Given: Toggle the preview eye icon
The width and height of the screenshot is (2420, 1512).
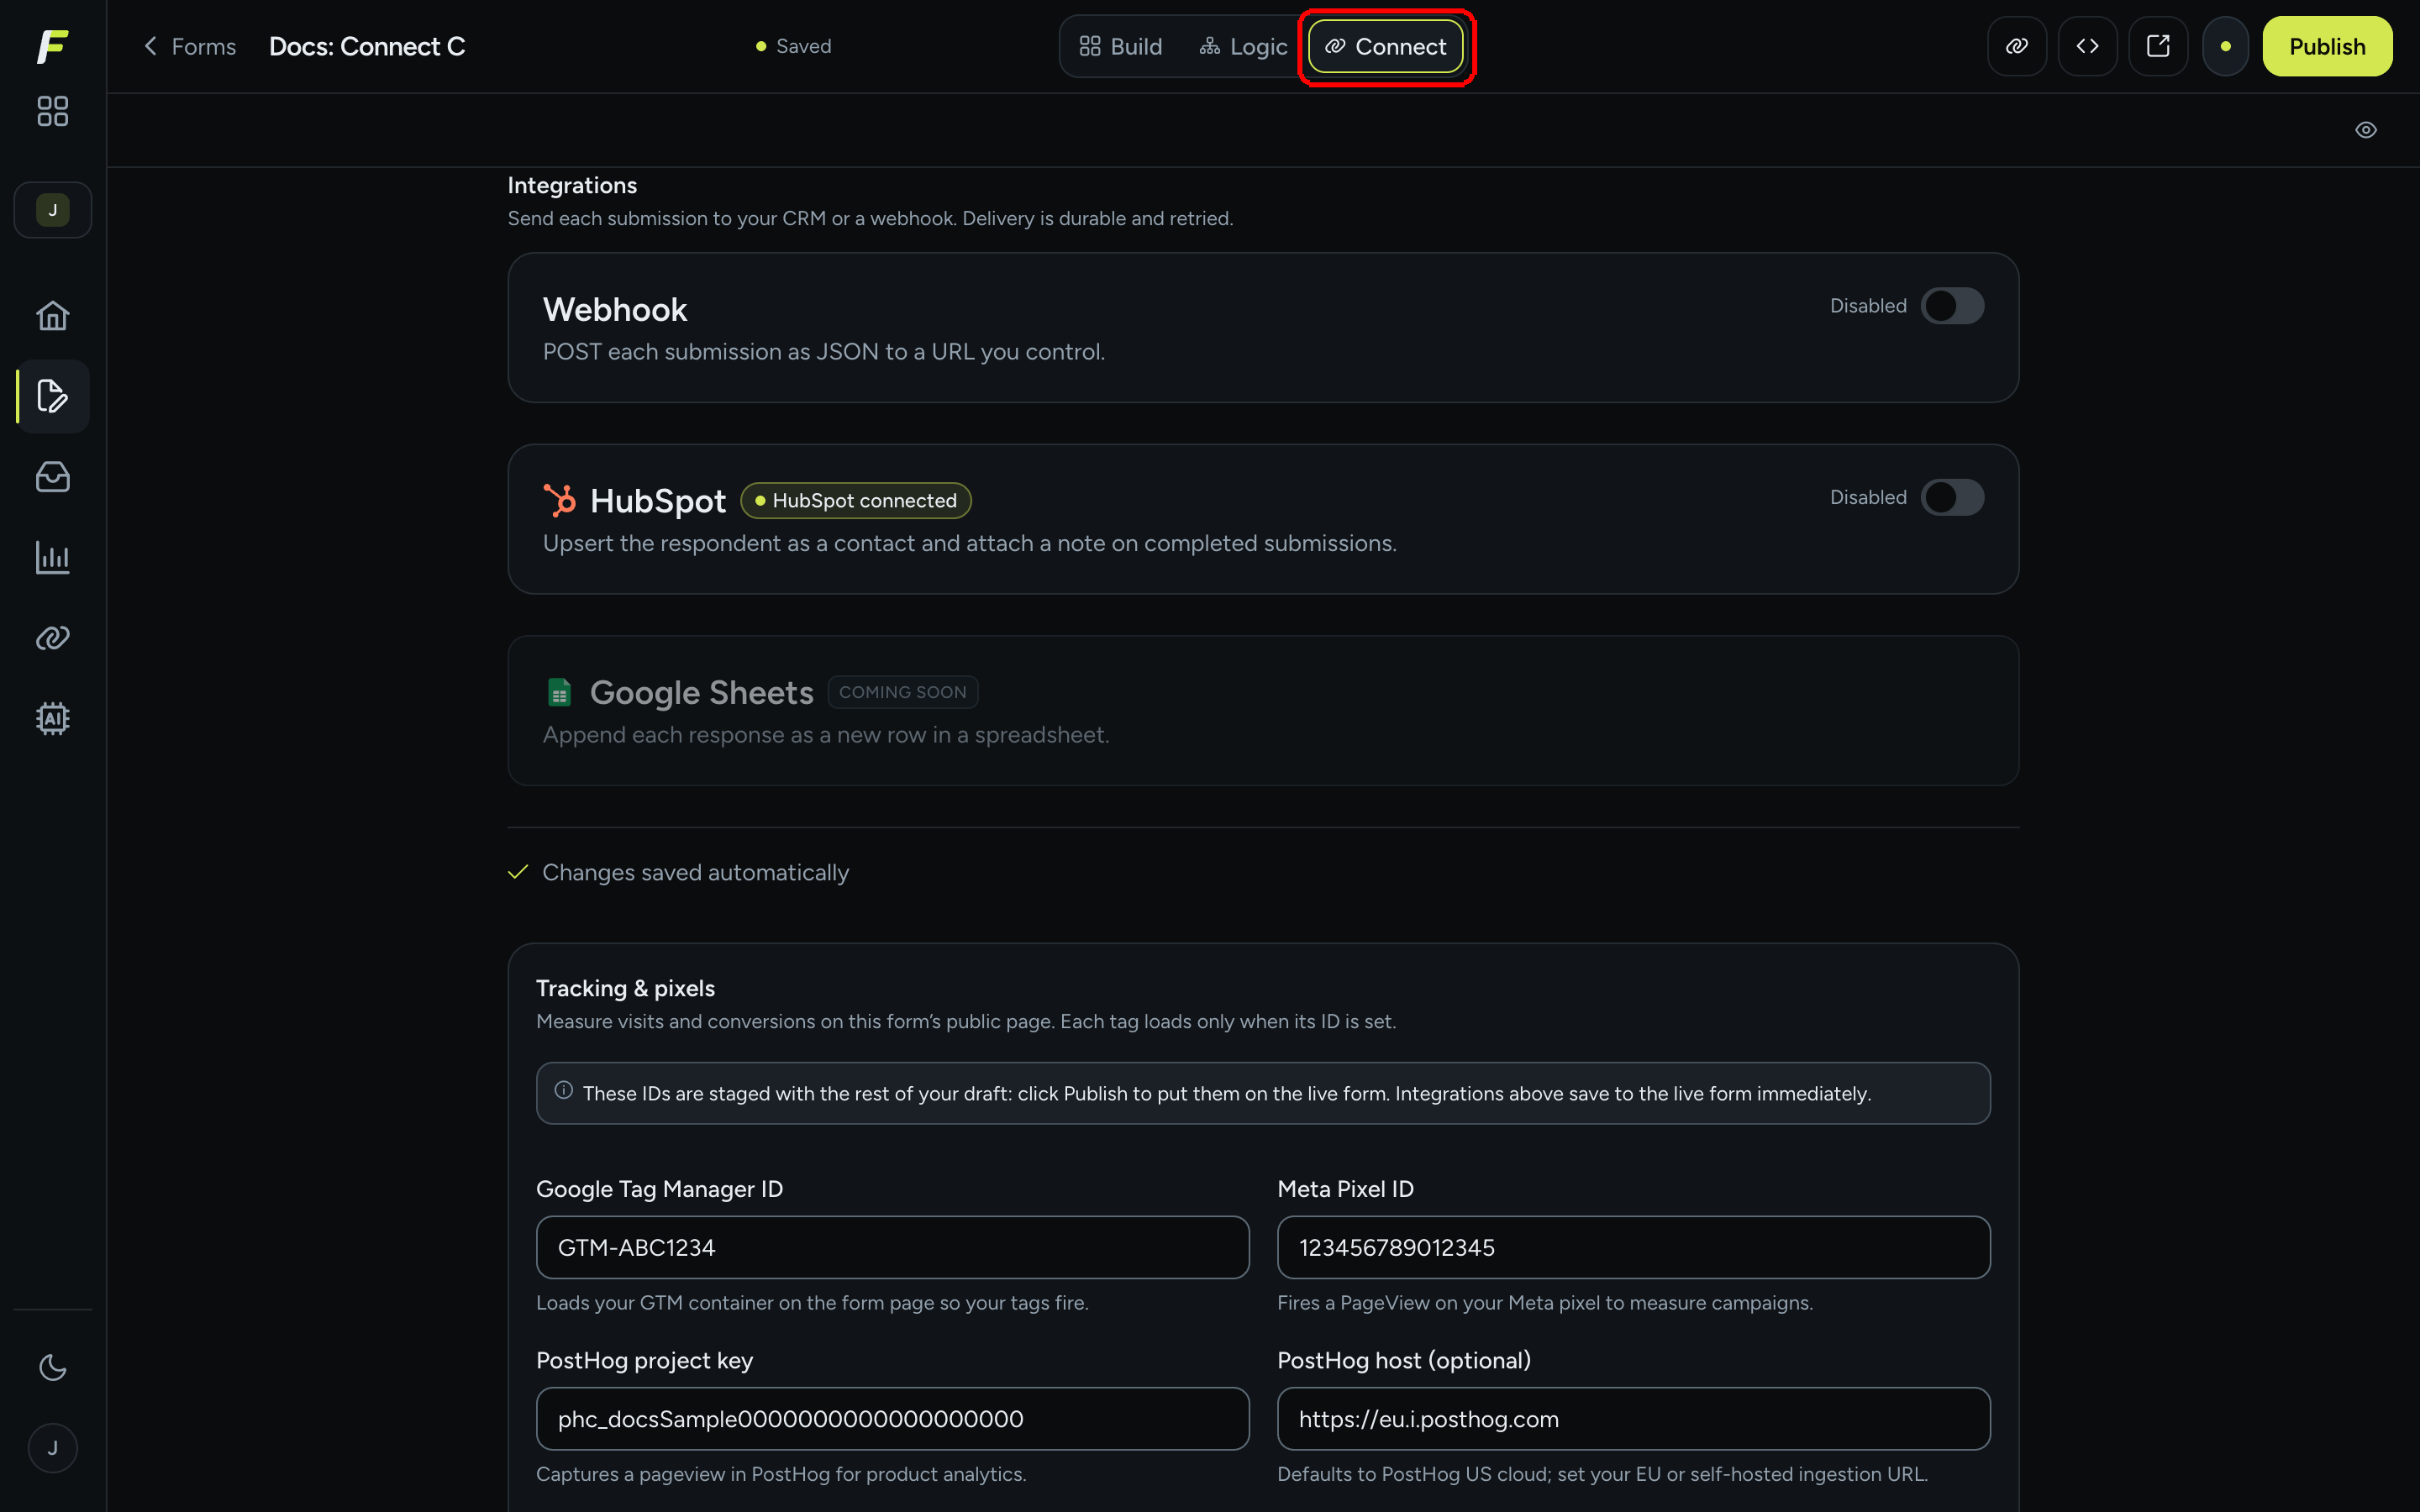Looking at the screenshot, I should pyautogui.click(x=2365, y=130).
